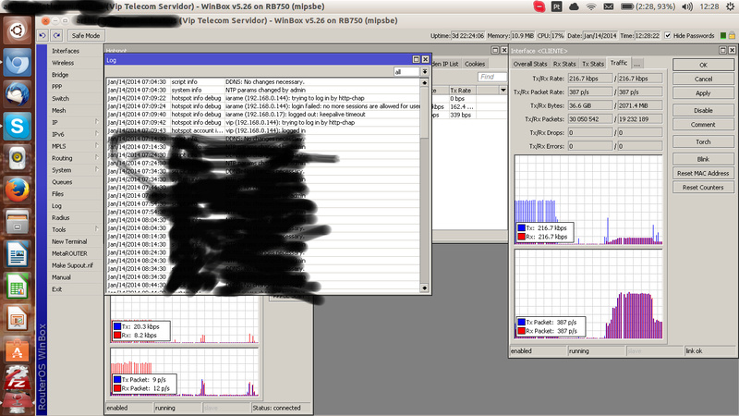Open the more tabs ellipsis in Interface window
This screenshot has height=416, width=739.
click(x=636, y=64)
